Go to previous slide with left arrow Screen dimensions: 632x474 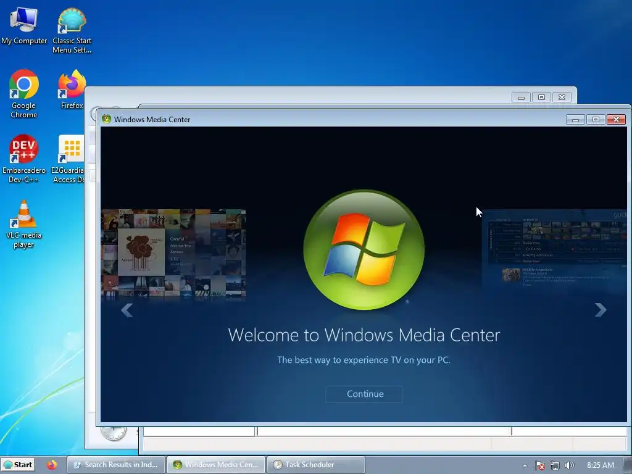point(127,310)
